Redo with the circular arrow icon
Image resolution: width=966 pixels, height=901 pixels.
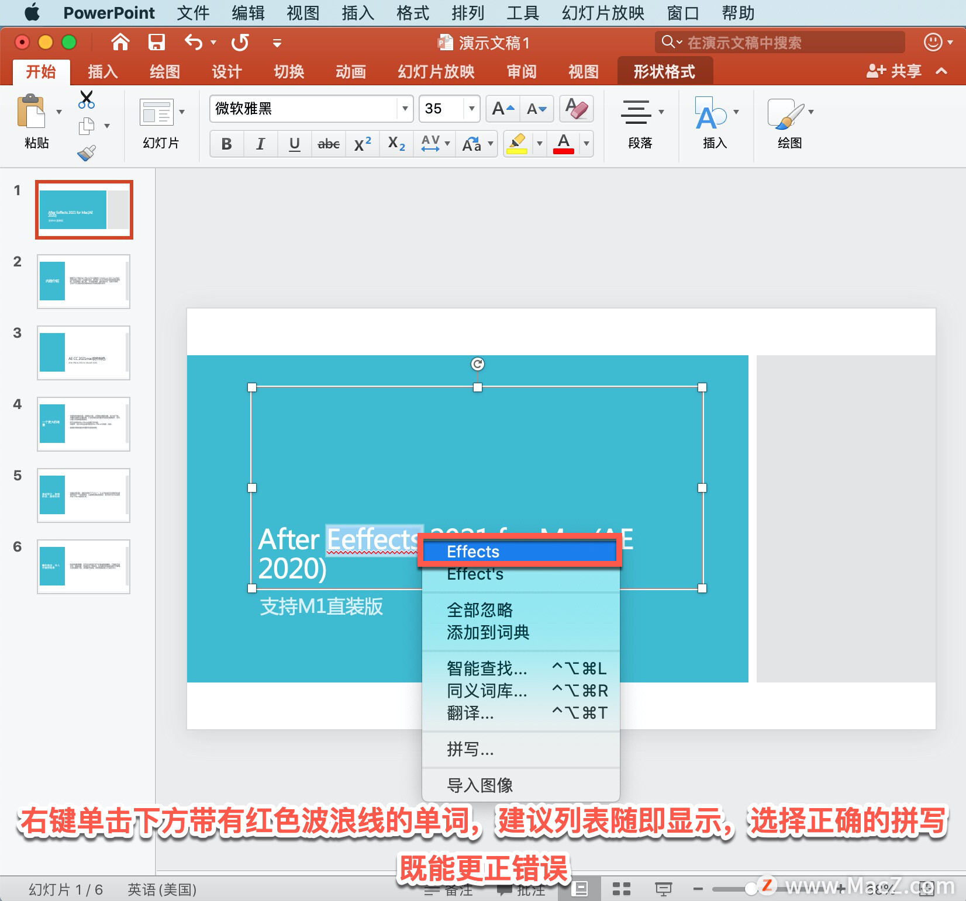pos(240,42)
